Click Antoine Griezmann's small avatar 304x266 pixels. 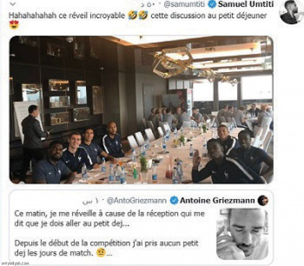point(263,200)
